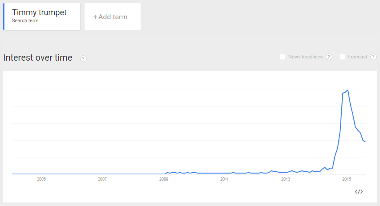The image size is (380, 206).
Task: Click the Forecast label text
Action: 358,57
